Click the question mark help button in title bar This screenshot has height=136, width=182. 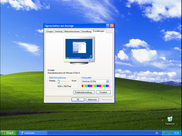108,26
